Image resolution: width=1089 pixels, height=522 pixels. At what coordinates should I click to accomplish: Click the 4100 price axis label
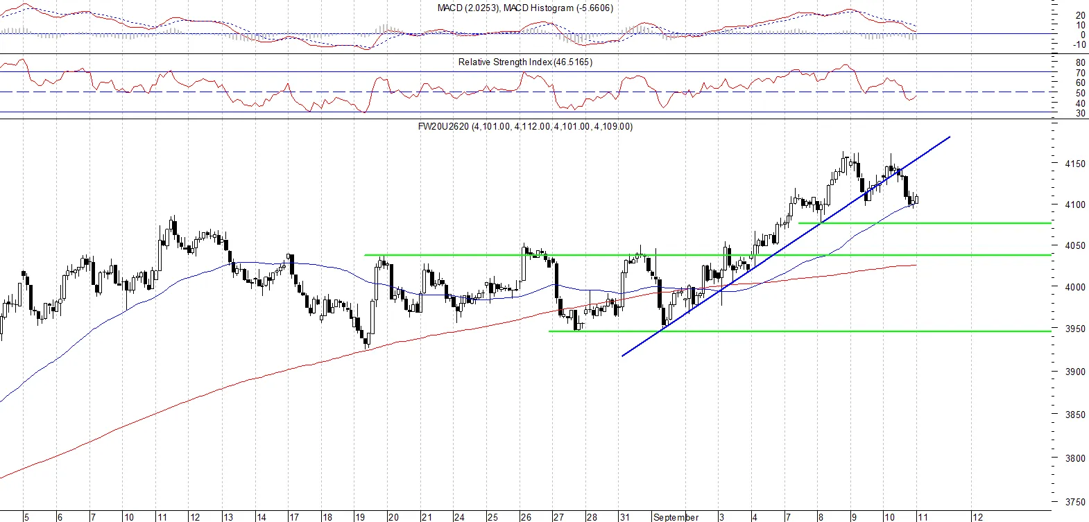coord(1075,205)
